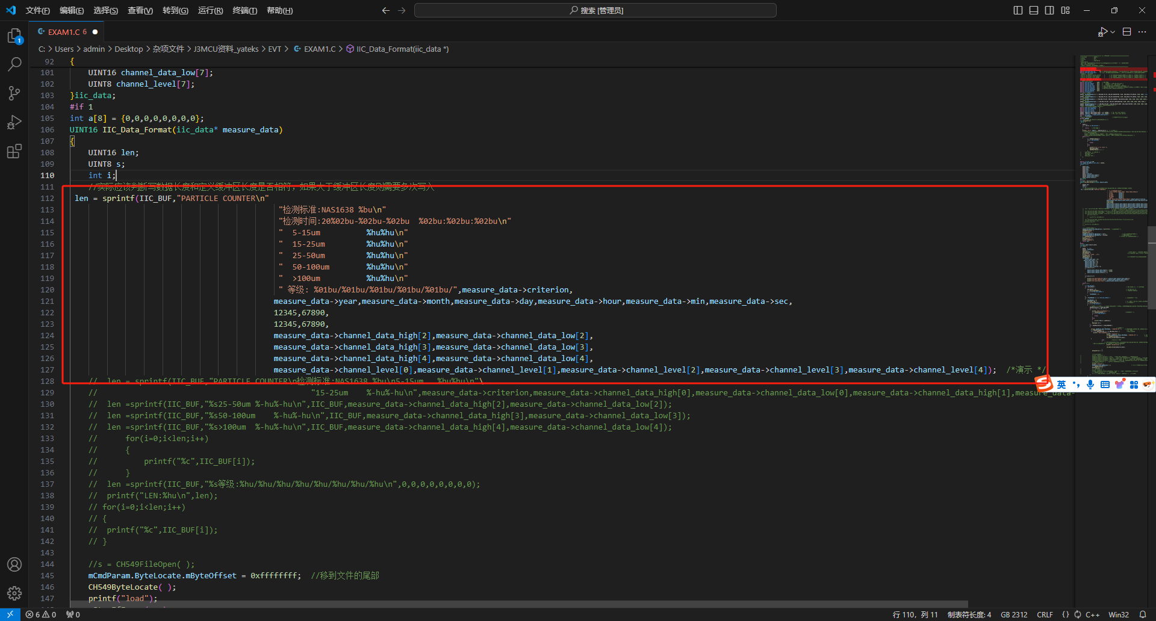Screen dimensions: 1156x621
Task: Open the IME toolbox grid icon
Action: [1134, 385]
